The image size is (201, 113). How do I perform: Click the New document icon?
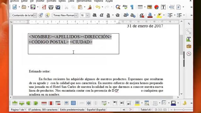15,7
